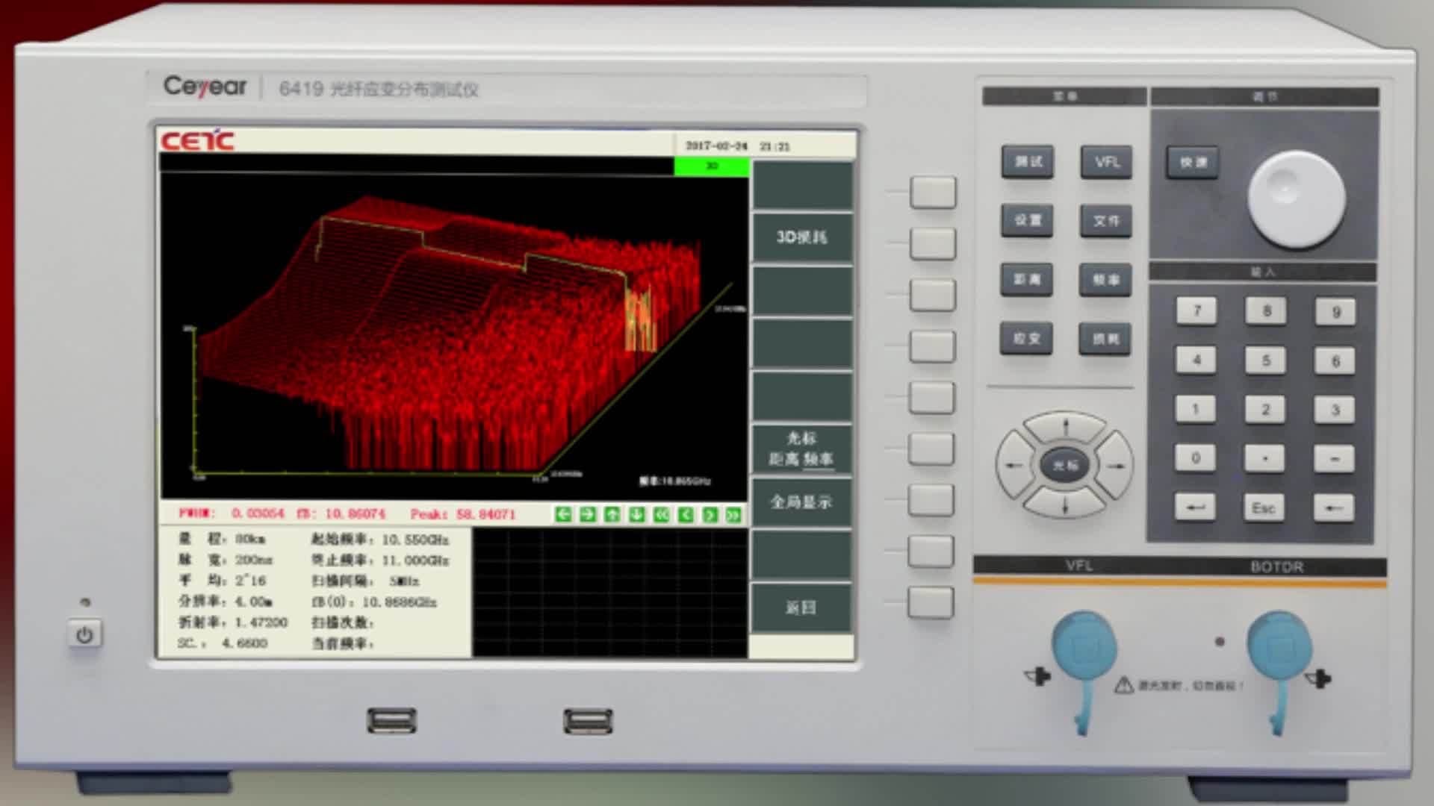Click the green double-right fast-forward icon
This screenshot has width=1434, height=806.
point(733,514)
